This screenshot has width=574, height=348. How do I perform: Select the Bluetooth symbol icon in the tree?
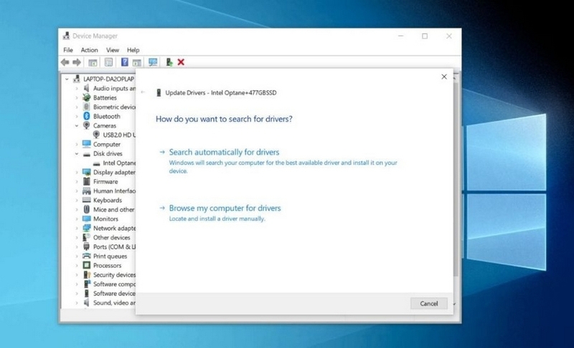pos(86,116)
